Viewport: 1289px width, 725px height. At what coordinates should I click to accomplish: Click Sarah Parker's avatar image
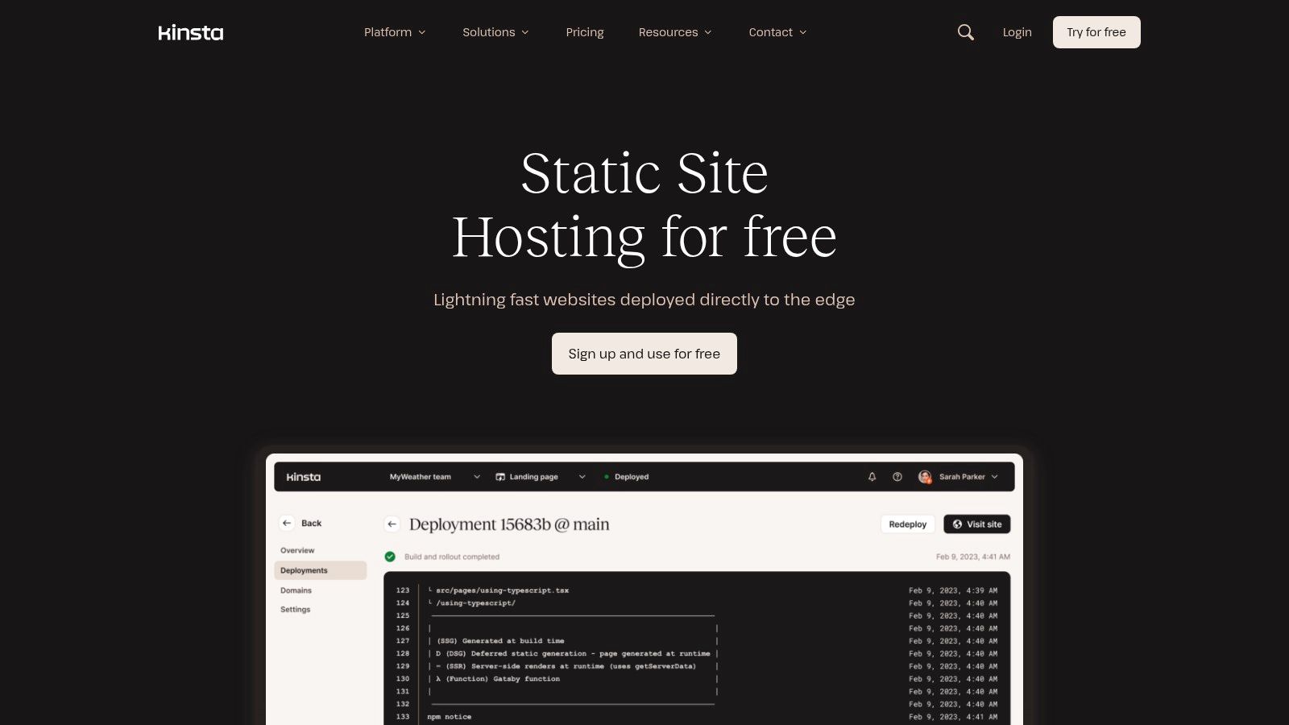click(x=925, y=476)
